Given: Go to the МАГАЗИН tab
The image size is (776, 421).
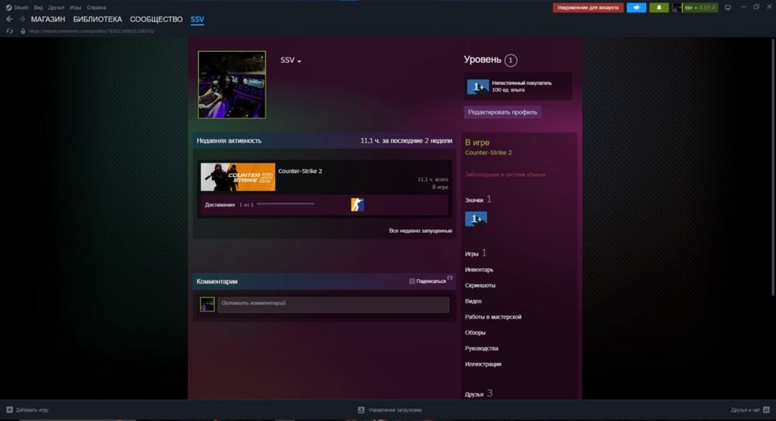Looking at the screenshot, I should pyautogui.click(x=48, y=19).
